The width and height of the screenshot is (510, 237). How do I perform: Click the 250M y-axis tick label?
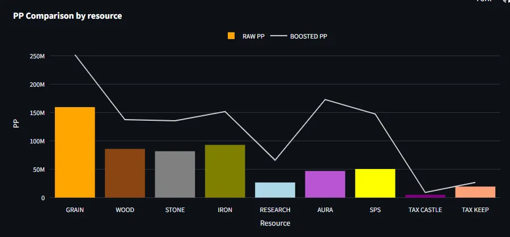tap(37, 56)
